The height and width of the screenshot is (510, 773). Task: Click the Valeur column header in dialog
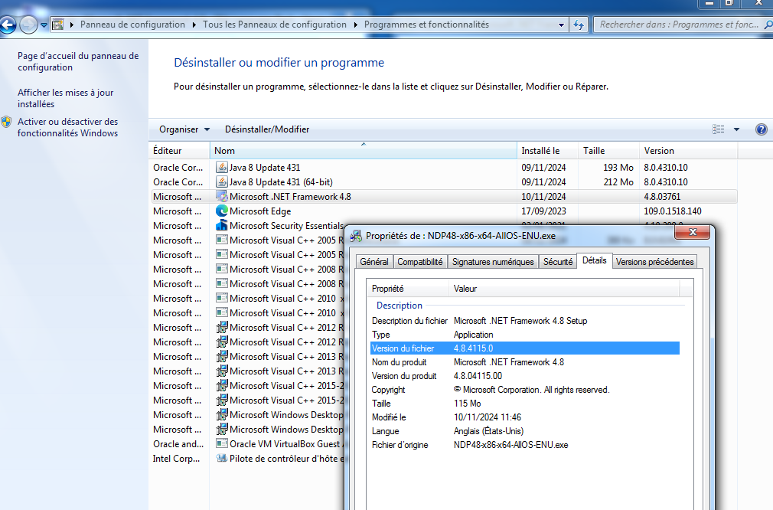(565, 289)
